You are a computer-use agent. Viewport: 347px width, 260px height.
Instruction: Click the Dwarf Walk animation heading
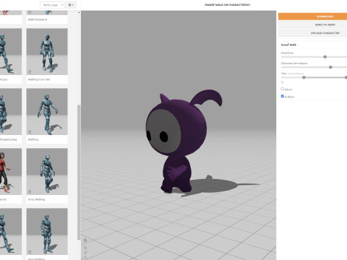pyautogui.click(x=288, y=45)
